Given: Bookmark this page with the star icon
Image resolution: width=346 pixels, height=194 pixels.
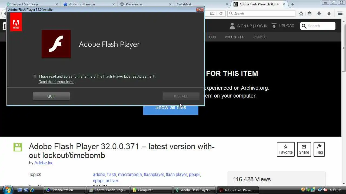Looking at the screenshot, I should pyautogui.click(x=301, y=13).
